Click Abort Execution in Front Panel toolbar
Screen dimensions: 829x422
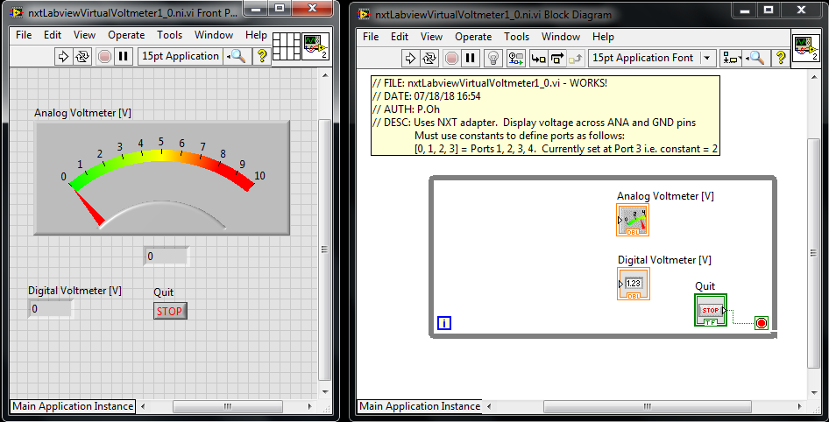click(104, 56)
